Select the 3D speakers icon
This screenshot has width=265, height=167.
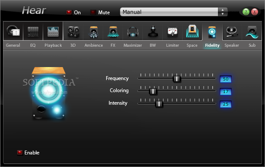[x=73, y=32]
